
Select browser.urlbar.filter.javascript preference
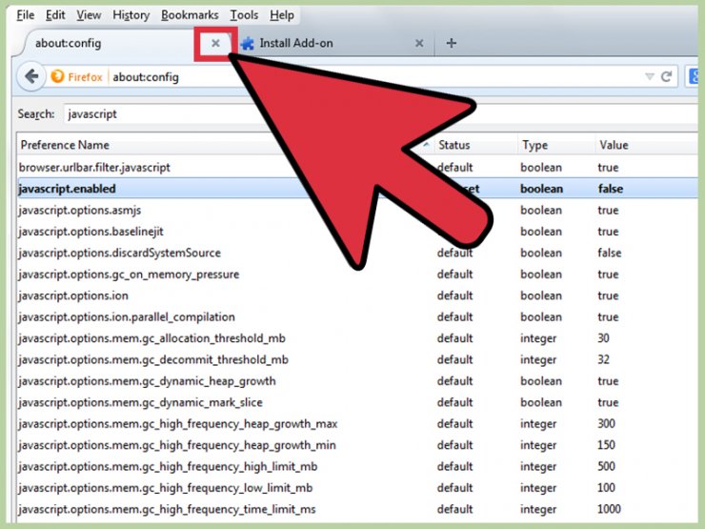pos(357,168)
